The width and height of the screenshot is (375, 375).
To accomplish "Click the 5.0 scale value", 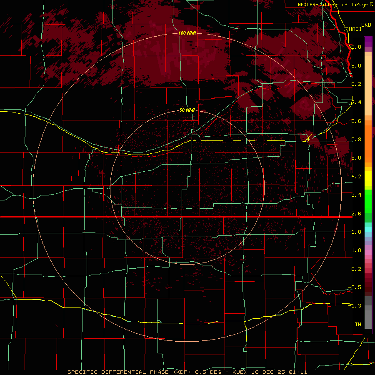I will click(x=356, y=158).
